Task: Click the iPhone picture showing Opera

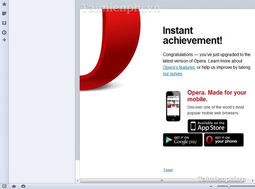Action: coord(173,106)
